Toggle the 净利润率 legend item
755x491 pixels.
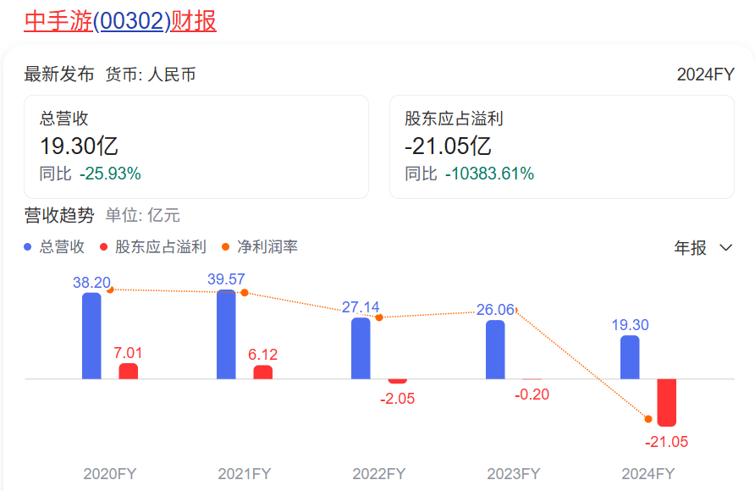pos(260,247)
